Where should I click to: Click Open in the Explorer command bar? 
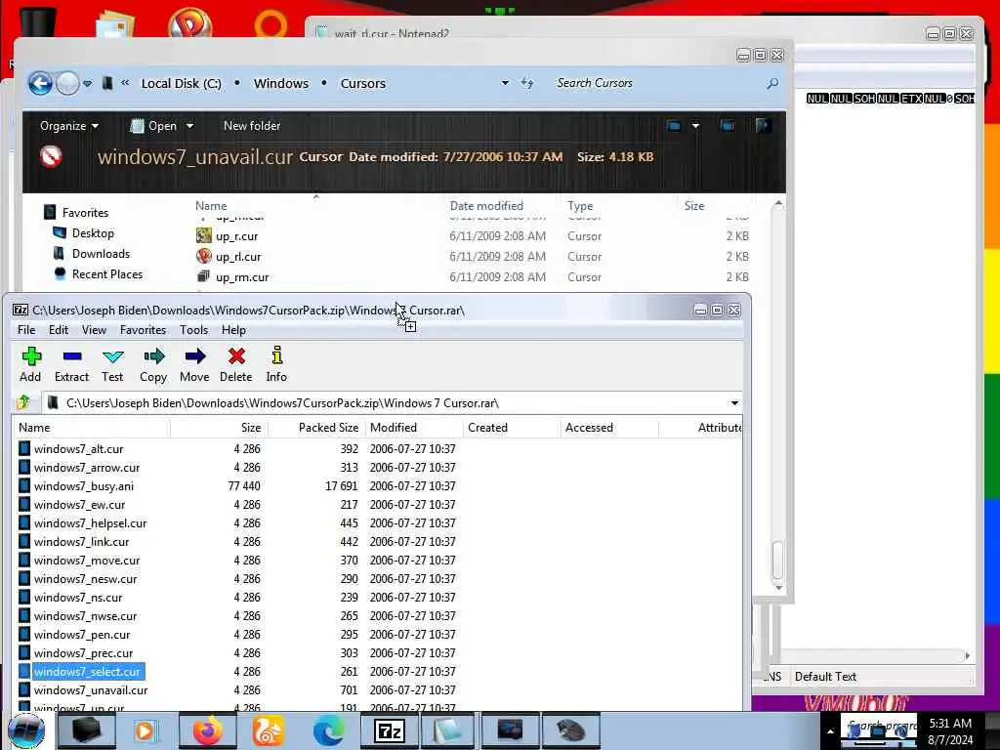click(x=154, y=126)
